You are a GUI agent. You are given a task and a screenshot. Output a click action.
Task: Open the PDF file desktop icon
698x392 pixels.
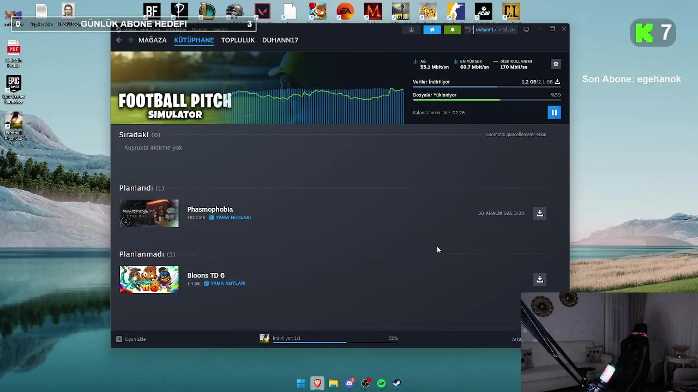click(14, 54)
